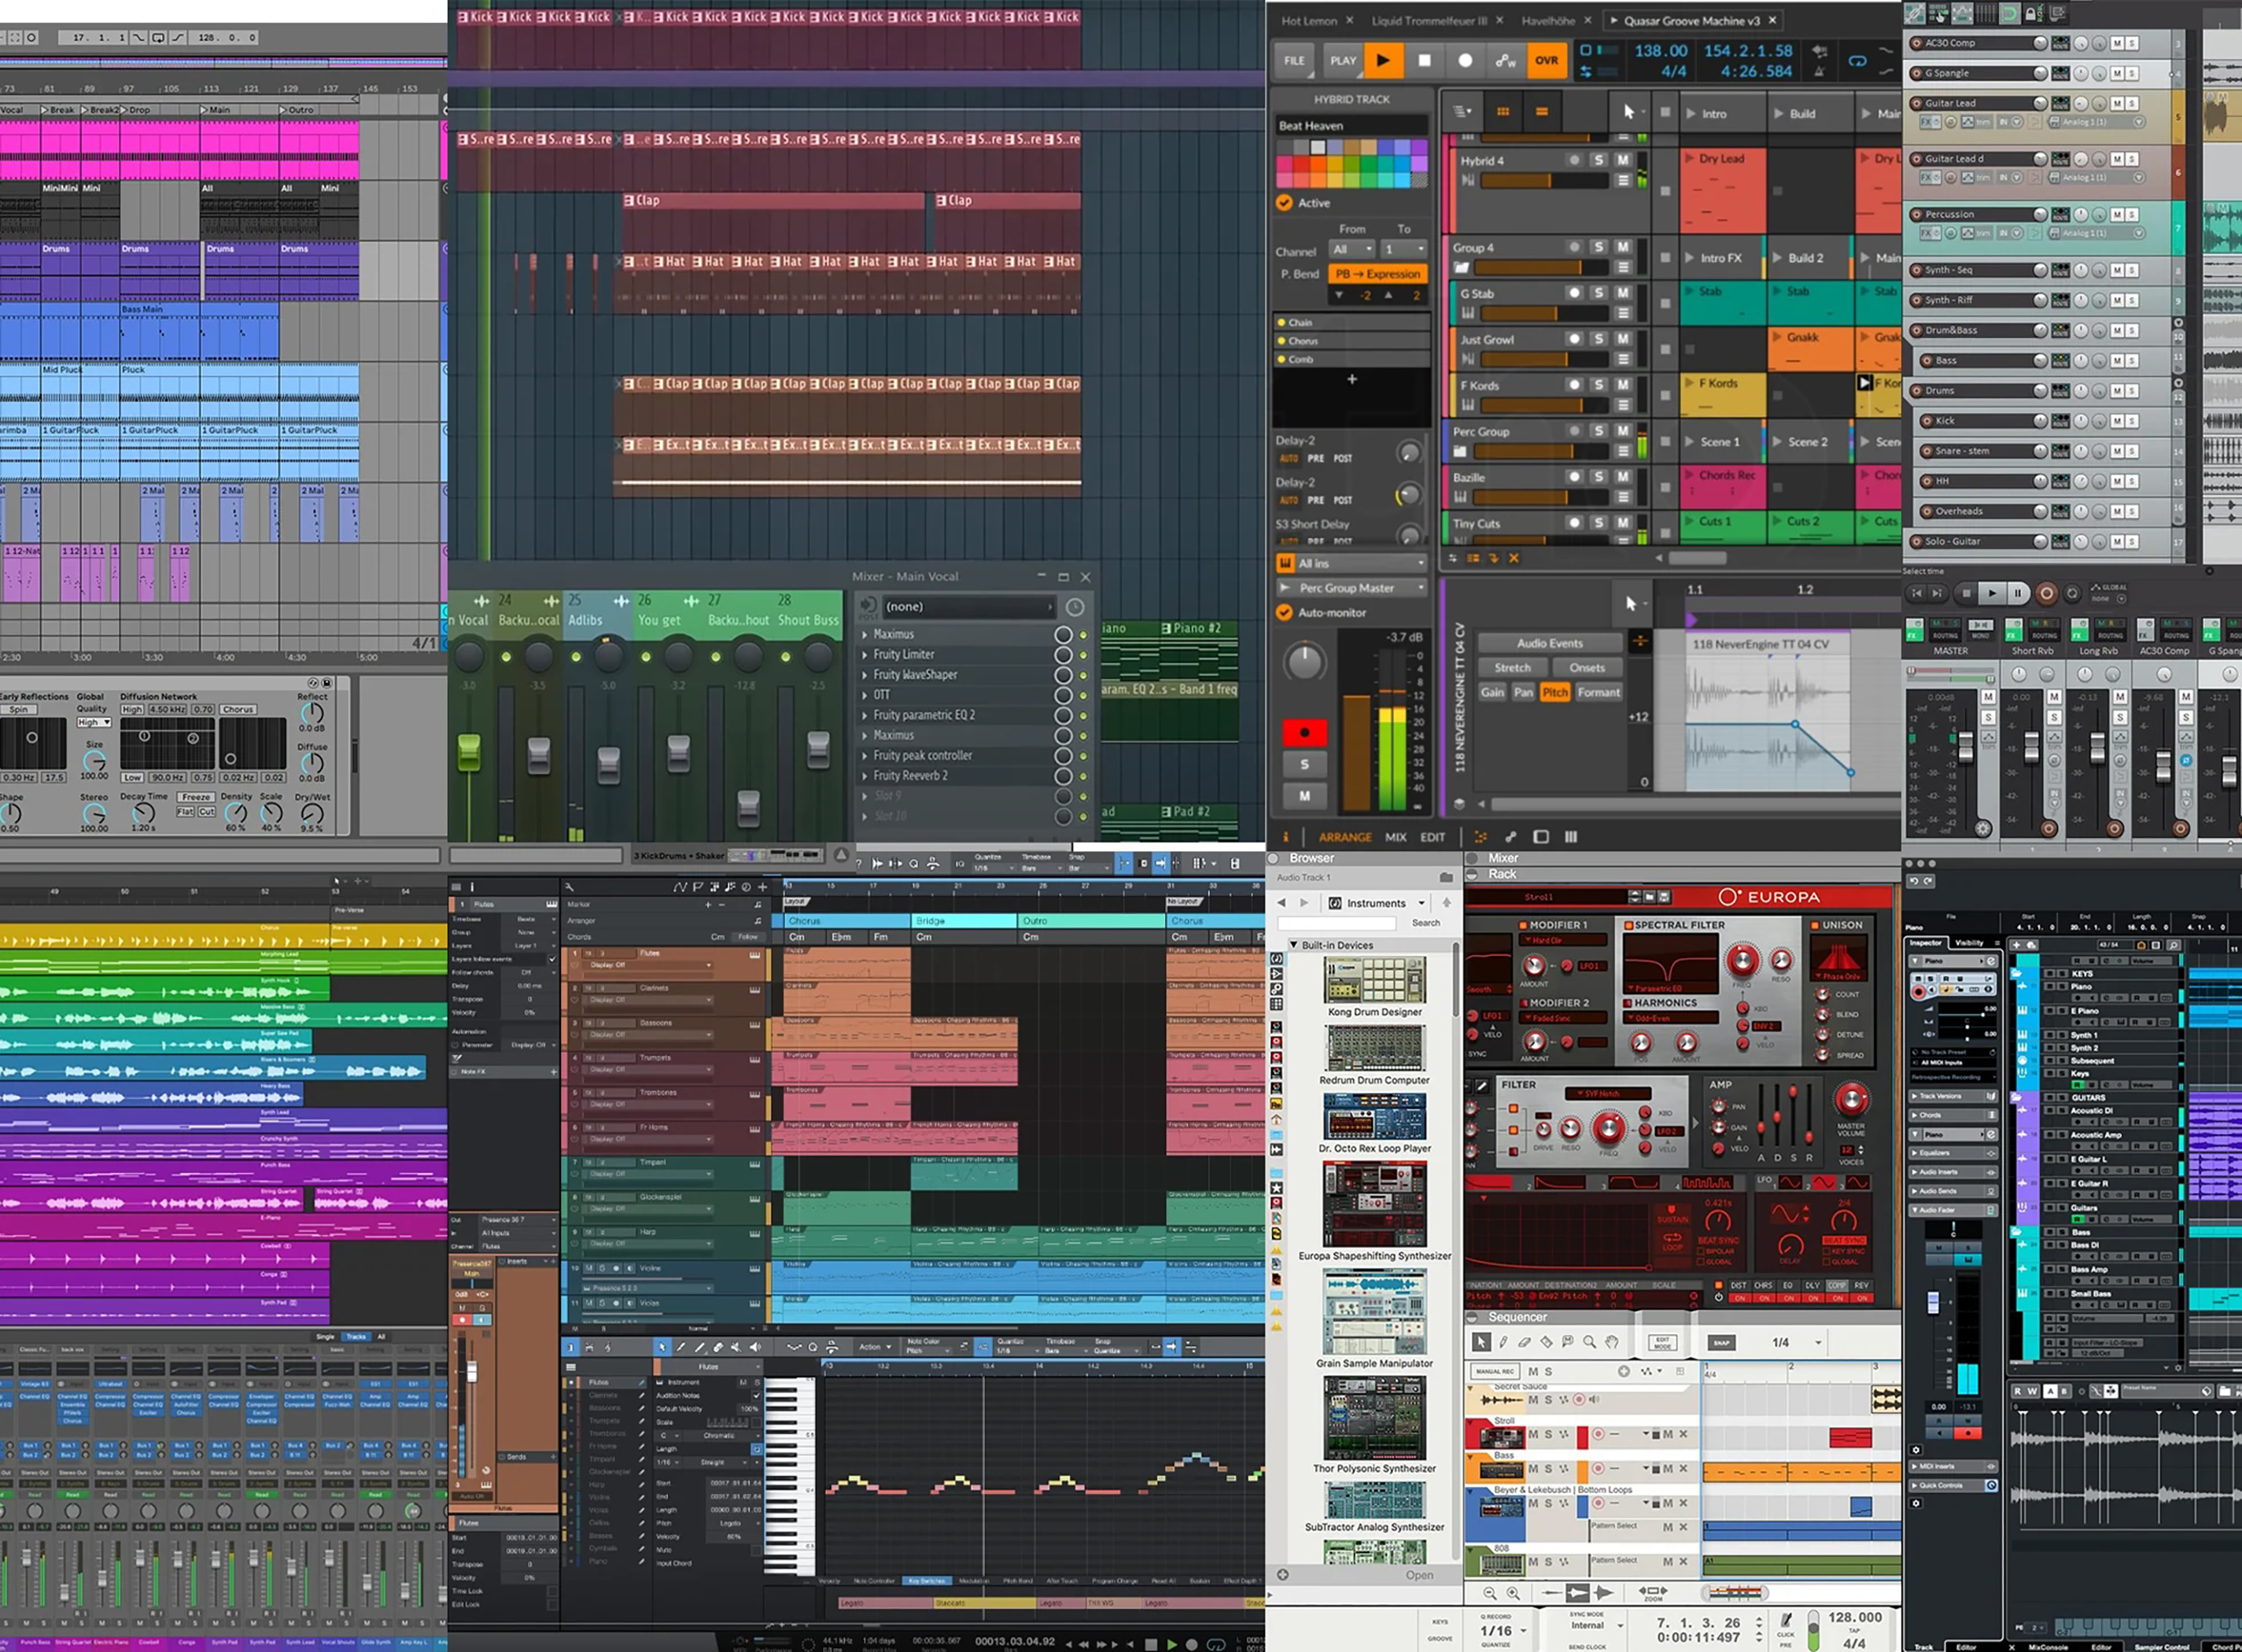Switch to the MIX view in Bitwig footer
Viewport: 2242px width, 1652px height.
tap(1395, 837)
